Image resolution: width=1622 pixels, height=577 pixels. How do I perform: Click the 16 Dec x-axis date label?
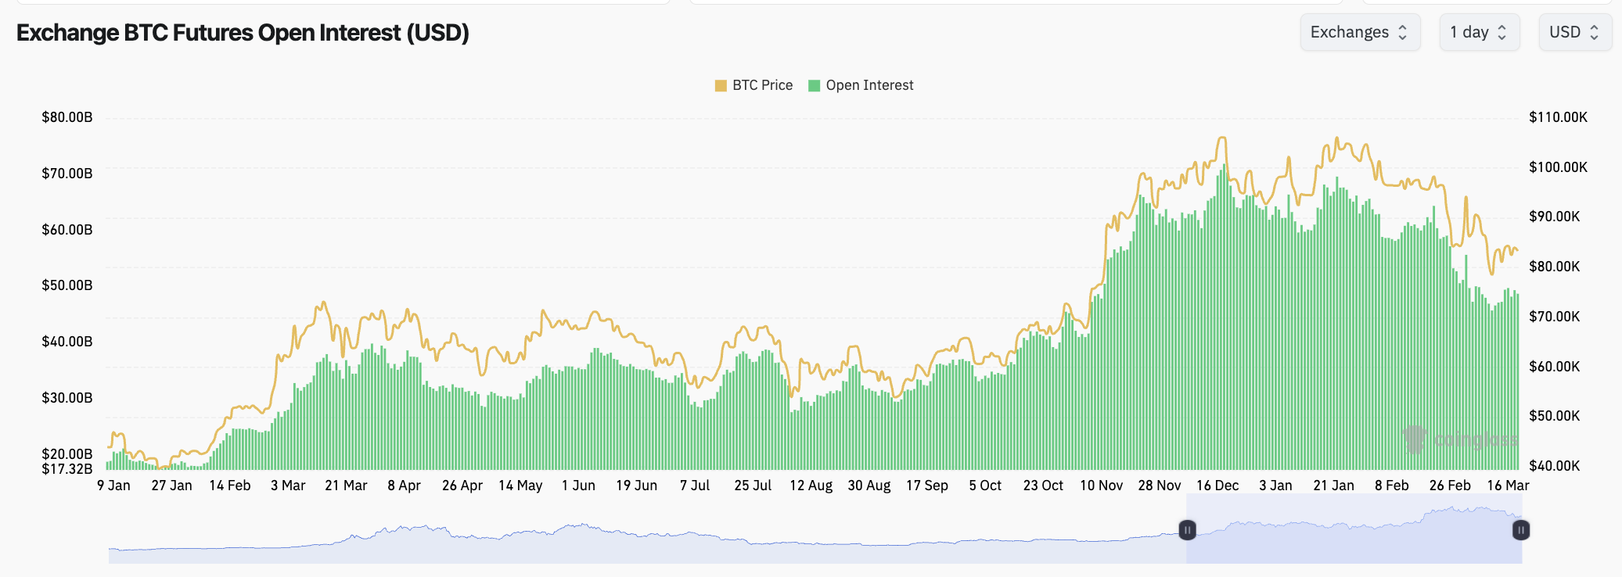[1217, 486]
